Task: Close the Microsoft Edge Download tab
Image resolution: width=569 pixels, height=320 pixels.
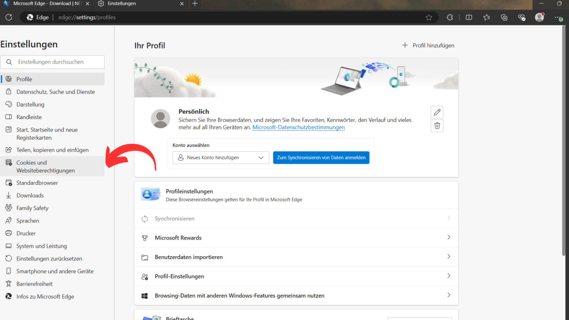Action: point(87,4)
